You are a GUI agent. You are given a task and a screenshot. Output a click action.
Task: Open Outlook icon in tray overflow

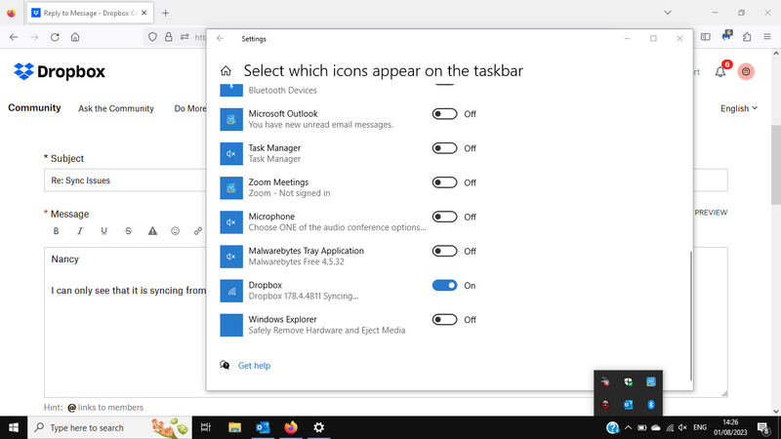pyautogui.click(x=629, y=404)
